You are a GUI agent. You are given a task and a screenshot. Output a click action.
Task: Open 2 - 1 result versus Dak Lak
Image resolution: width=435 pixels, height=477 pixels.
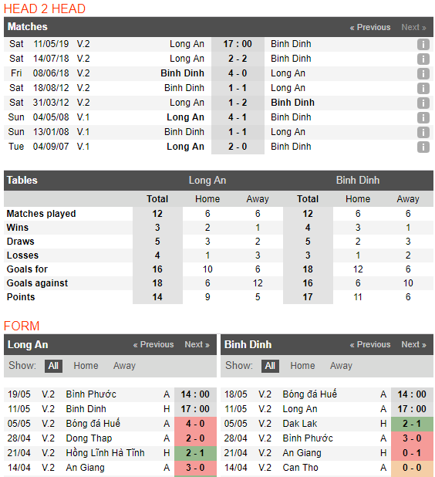coord(412,424)
